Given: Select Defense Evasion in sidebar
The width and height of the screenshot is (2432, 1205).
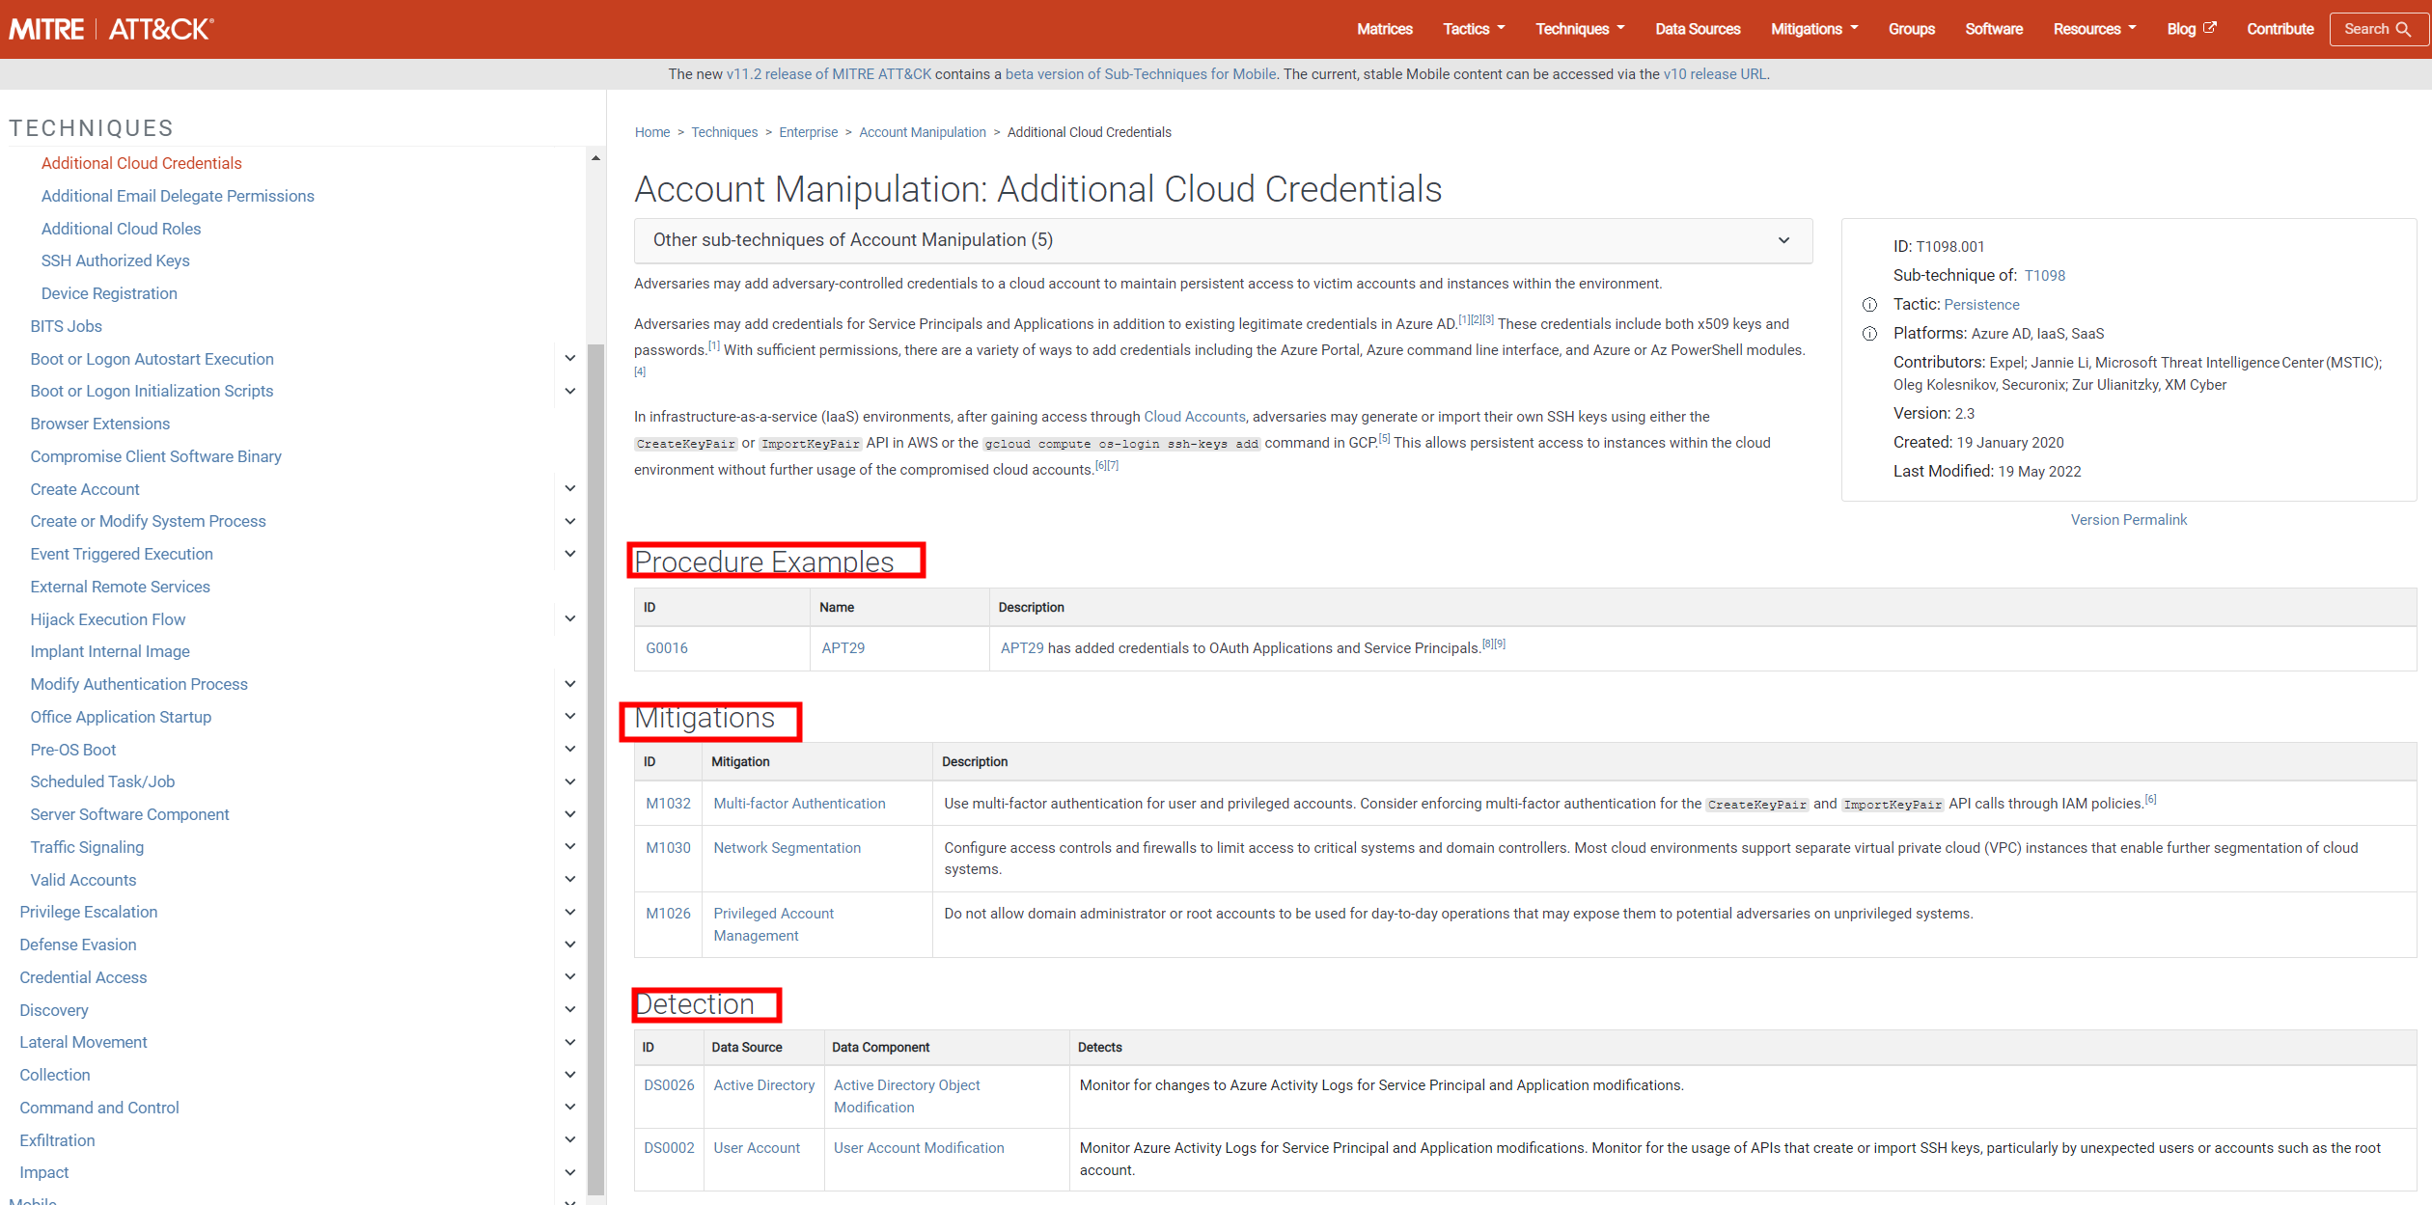Looking at the screenshot, I should [78, 945].
